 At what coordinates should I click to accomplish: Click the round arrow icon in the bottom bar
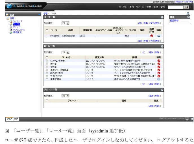[x=192, y=119]
